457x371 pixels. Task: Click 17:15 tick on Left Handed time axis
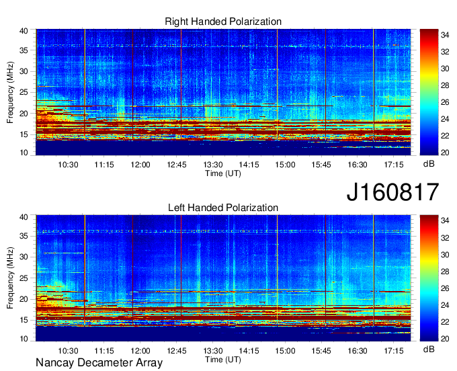(x=394, y=351)
